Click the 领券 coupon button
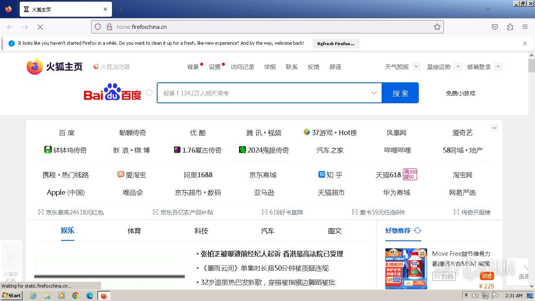The width and height of the screenshot is (535, 301). click(x=487, y=276)
